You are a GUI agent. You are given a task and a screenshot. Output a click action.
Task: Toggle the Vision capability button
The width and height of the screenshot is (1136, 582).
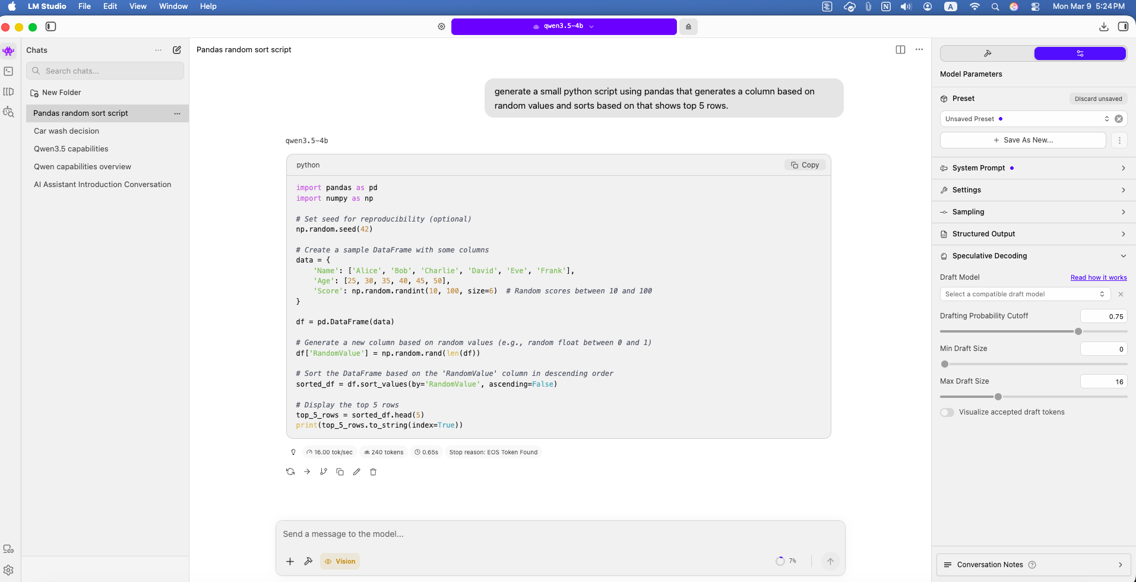[x=340, y=561]
